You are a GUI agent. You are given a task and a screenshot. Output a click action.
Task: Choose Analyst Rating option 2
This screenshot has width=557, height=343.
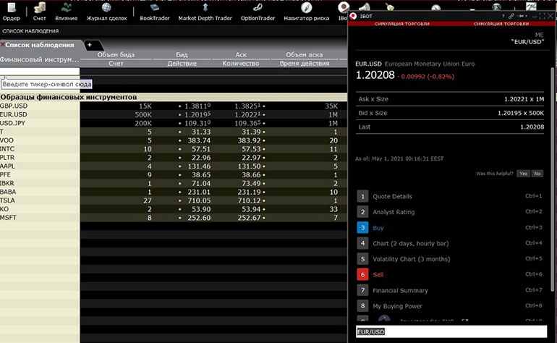pyautogui.click(x=450, y=212)
